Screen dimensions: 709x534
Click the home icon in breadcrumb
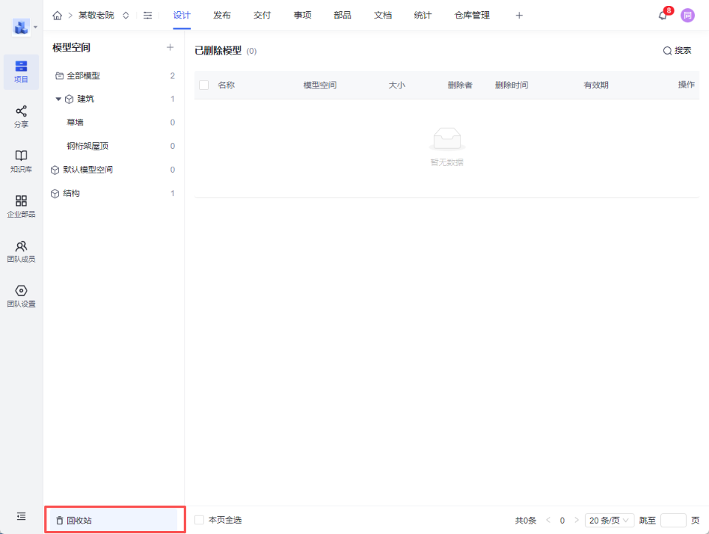click(x=58, y=15)
